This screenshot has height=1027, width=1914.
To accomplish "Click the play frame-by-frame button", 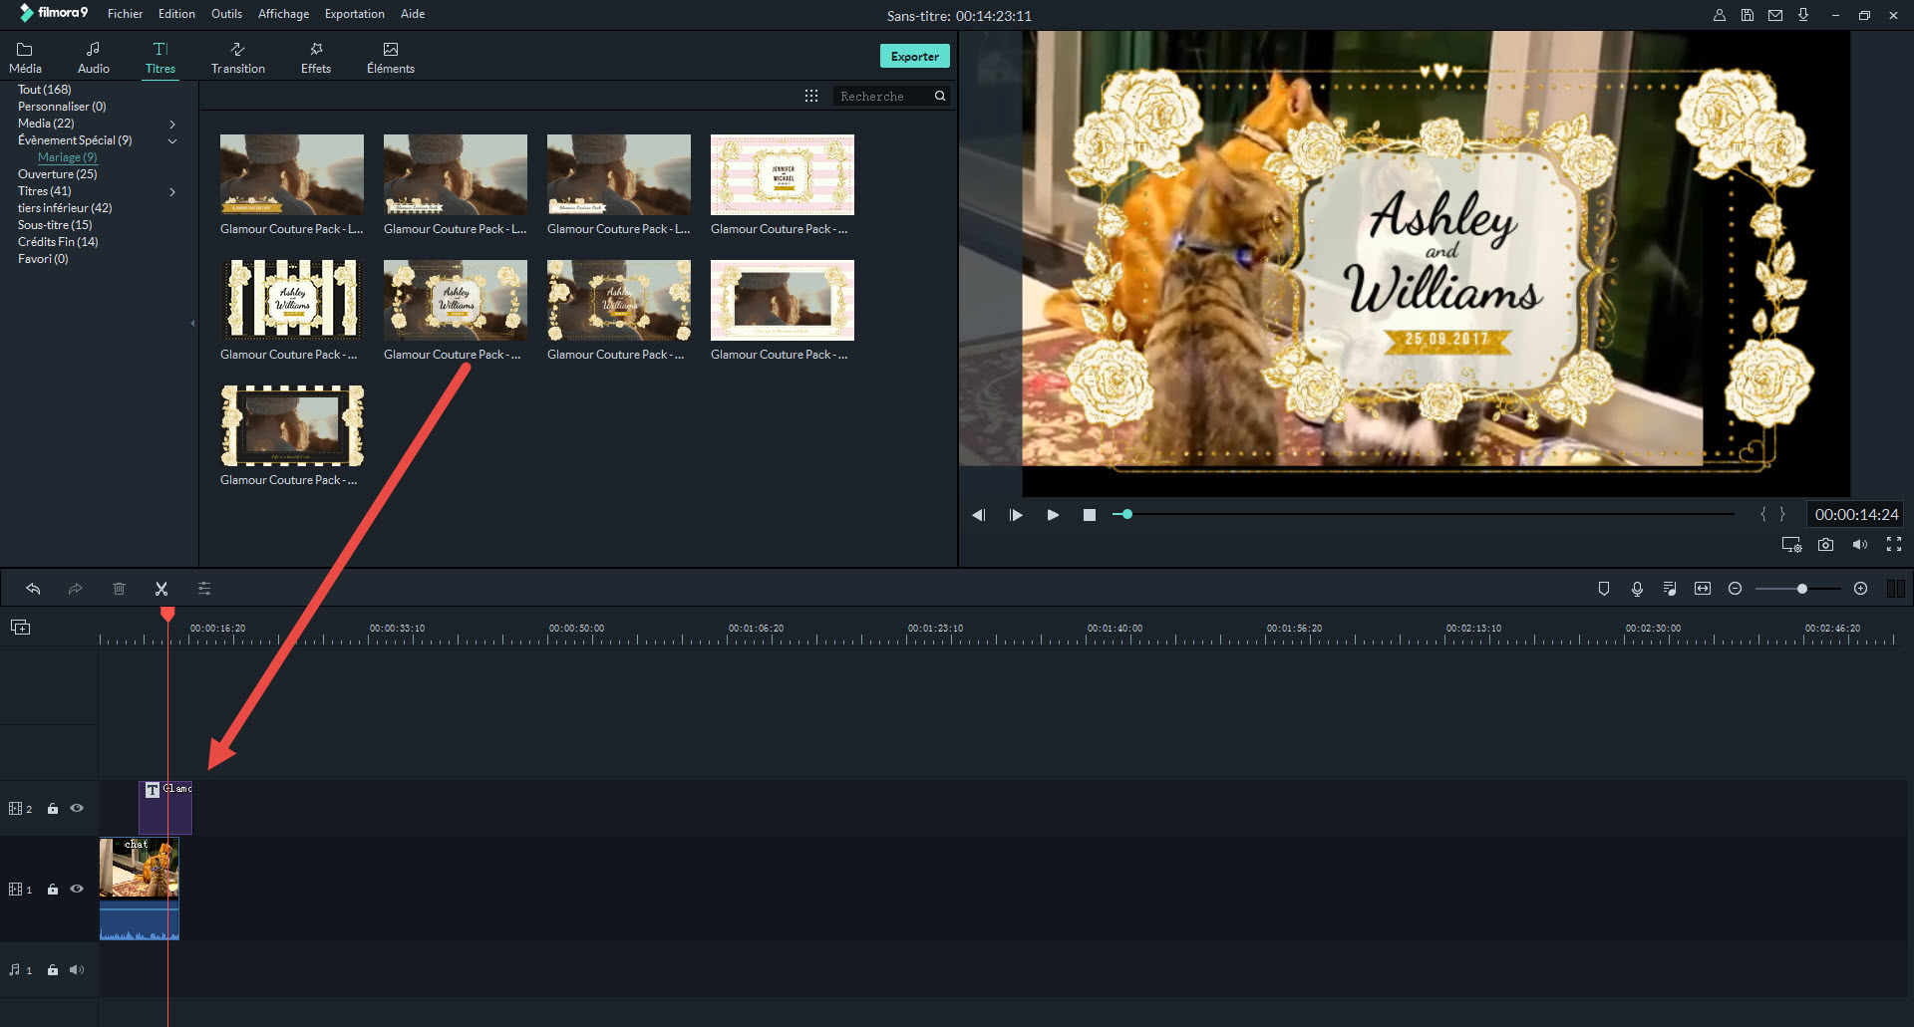I will pyautogui.click(x=1016, y=515).
